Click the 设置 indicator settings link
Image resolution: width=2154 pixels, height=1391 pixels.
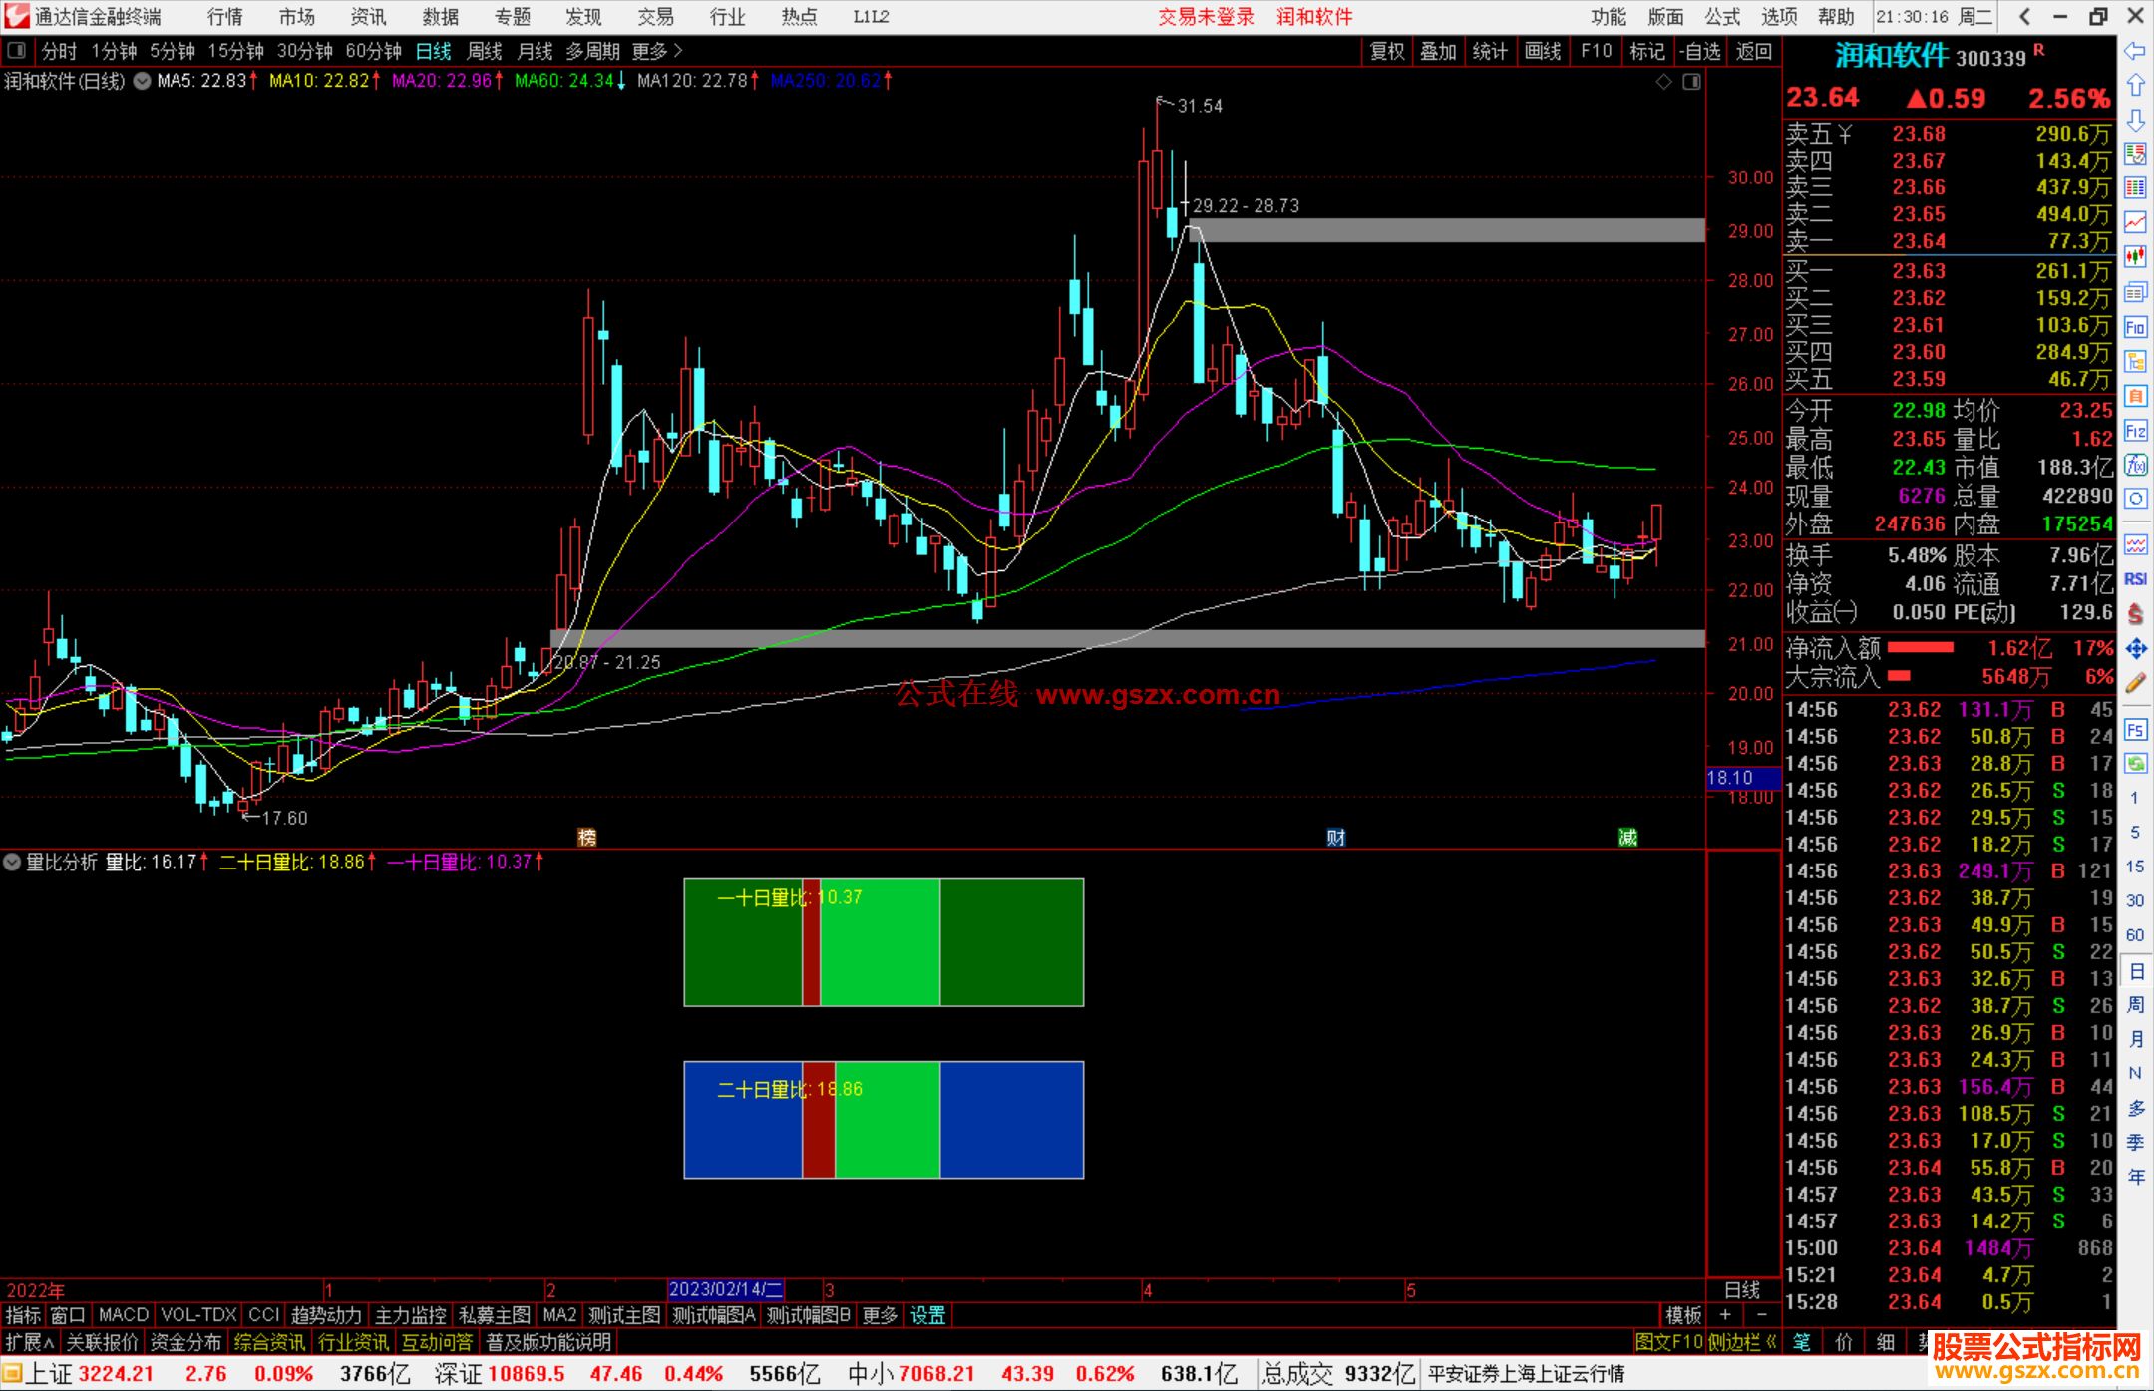(x=927, y=1315)
